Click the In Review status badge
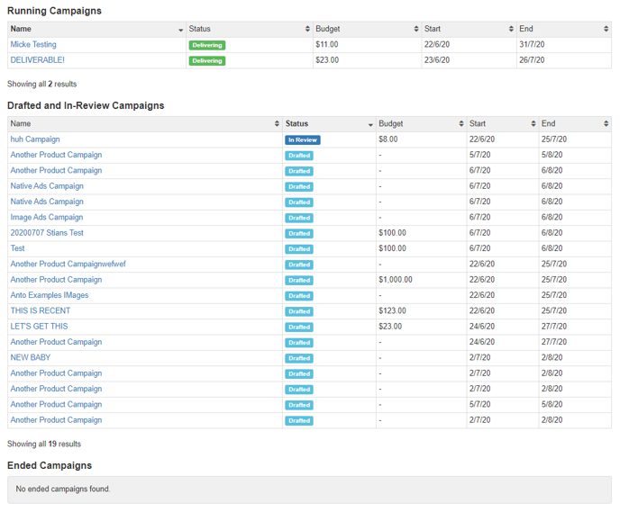Image resolution: width=620 pixels, height=512 pixels. click(303, 140)
